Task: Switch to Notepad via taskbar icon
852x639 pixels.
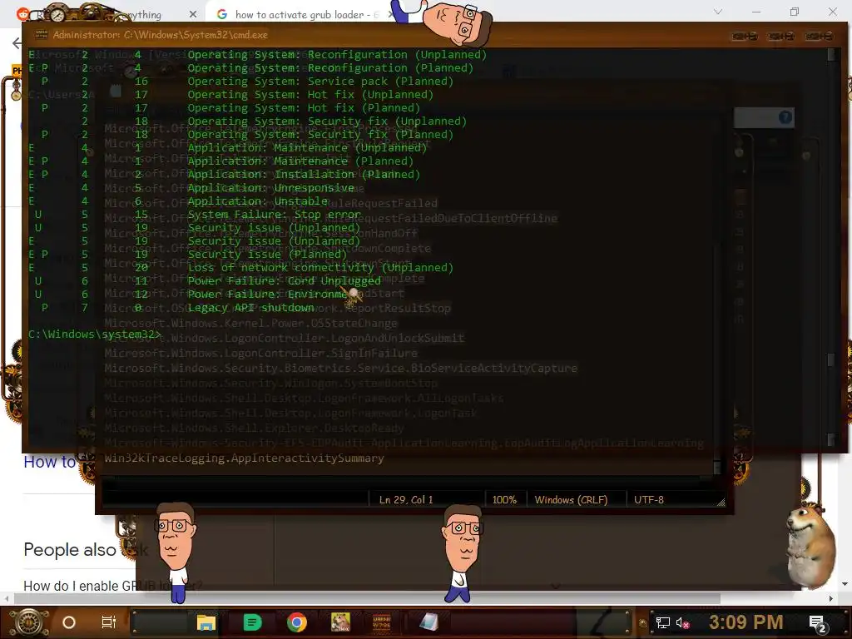Action: [x=429, y=622]
